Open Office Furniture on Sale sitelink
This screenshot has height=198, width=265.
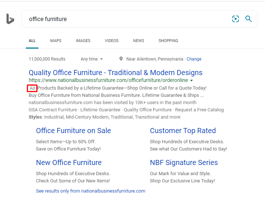[73, 131]
